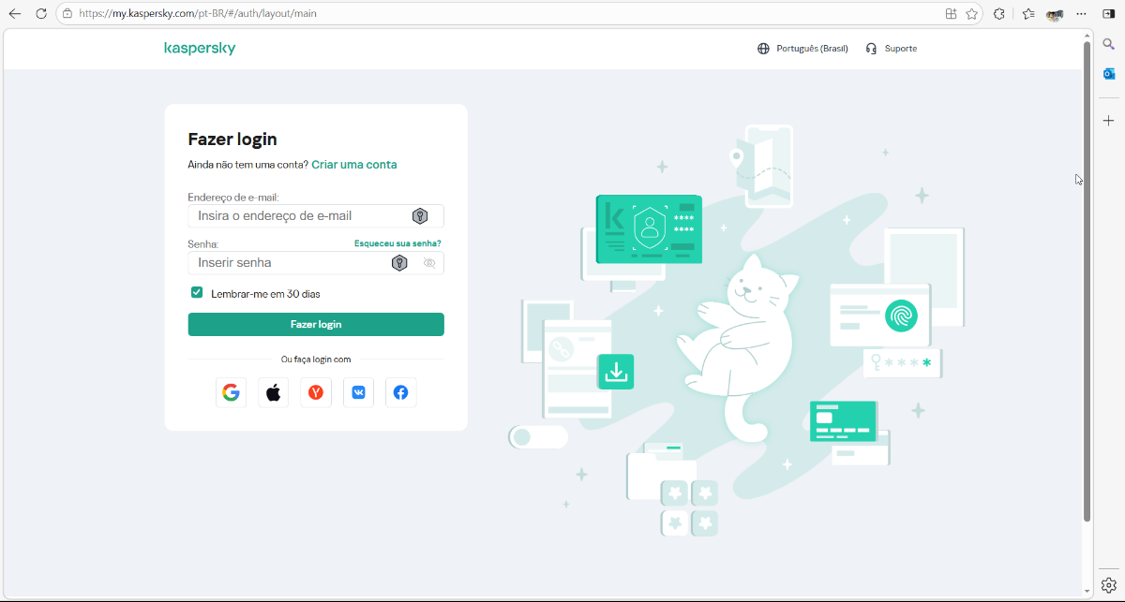Click the Fazer login button
The width and height of the screenshot is (1125, 602).
(316, 324)
